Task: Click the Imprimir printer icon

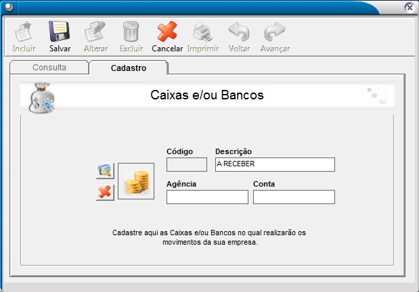Action: pyautogui.click(x=202, y=36)
